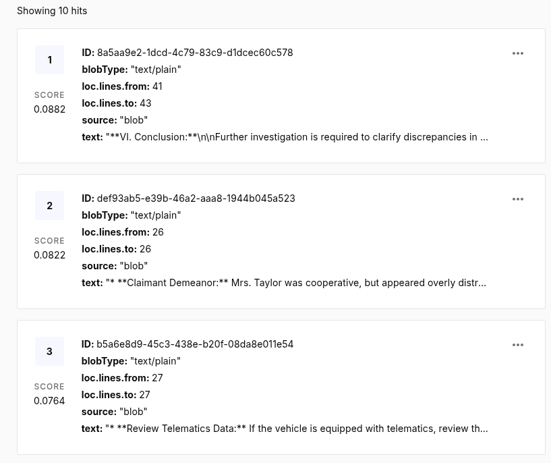Click the rank badge numbered 2
551x463 pixels.
(49, 206)
